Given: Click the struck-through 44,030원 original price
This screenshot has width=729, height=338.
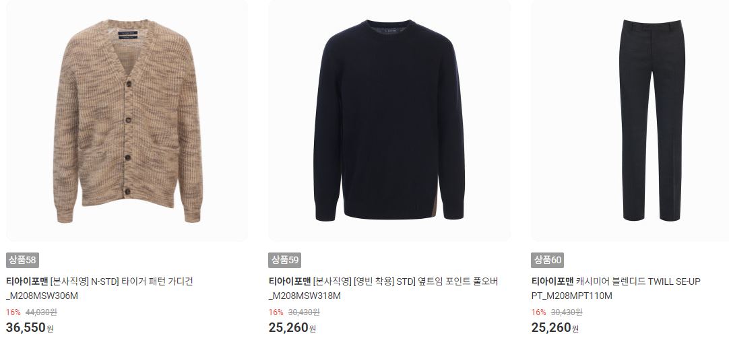Looking at the screenshot, I should pyautogui.click(x=41, y=312).
